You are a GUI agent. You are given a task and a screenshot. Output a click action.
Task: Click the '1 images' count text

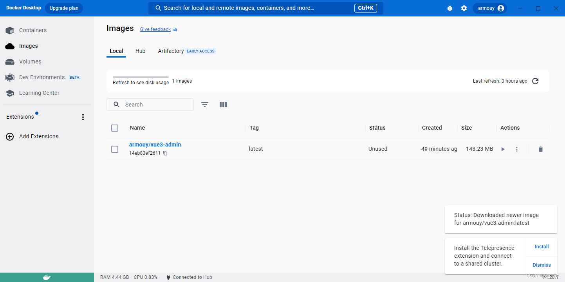coord(182,81)
